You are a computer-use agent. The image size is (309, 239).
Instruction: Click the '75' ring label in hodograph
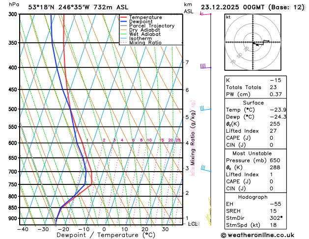pyautogui.click(x=233, y=62)
